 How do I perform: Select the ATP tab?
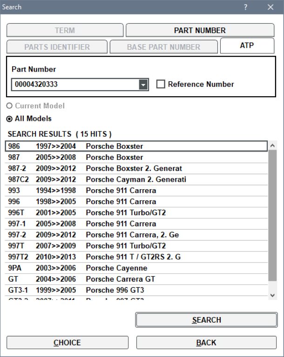click(x=247, y=46)
